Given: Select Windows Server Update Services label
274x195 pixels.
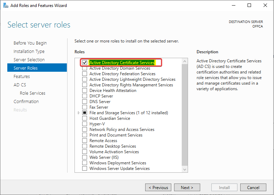Looking at the screenshot, I should (x=119, y=169).
